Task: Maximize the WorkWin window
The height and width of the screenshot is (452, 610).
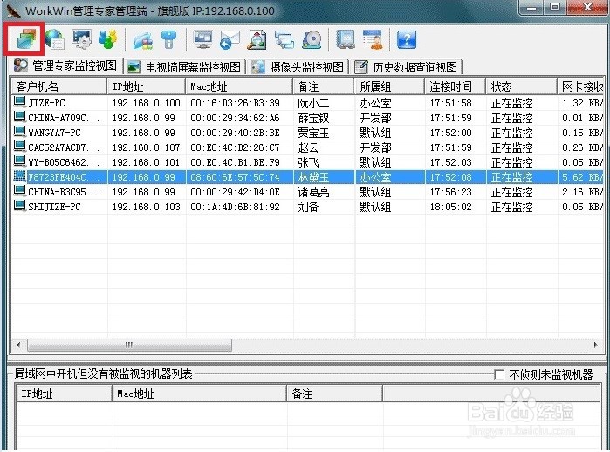Action: click(x=555, y=7)
